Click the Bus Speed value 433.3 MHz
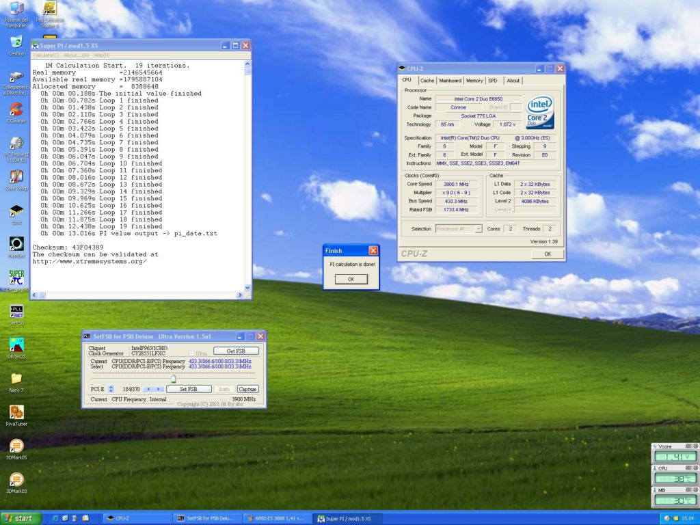 [x=456, y=202]
